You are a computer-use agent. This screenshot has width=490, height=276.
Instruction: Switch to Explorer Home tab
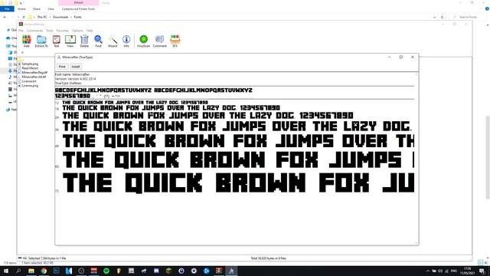coord(21,9)
